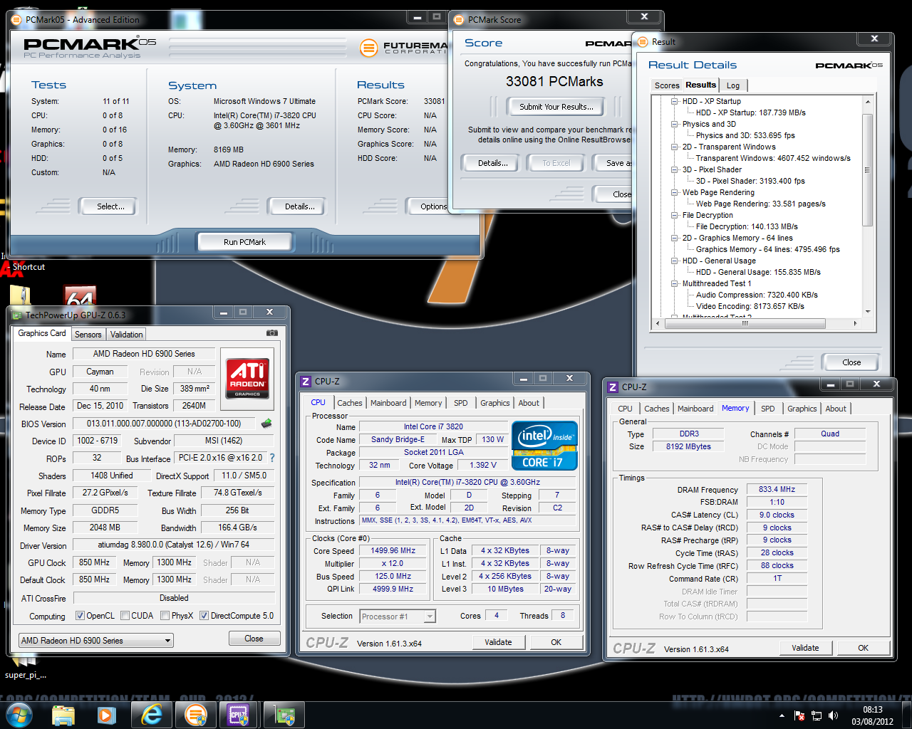Open Windows Explorer taskbar icon
This screenshot has height=729, width=912.
63,715
